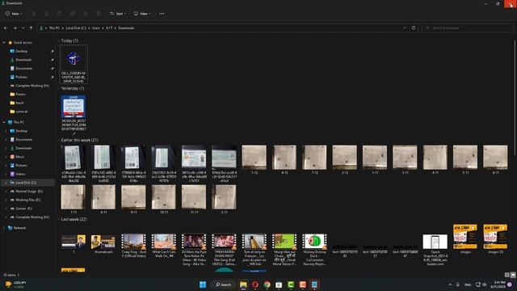Switch to large thumbnails view via status bar

[513, 275]
